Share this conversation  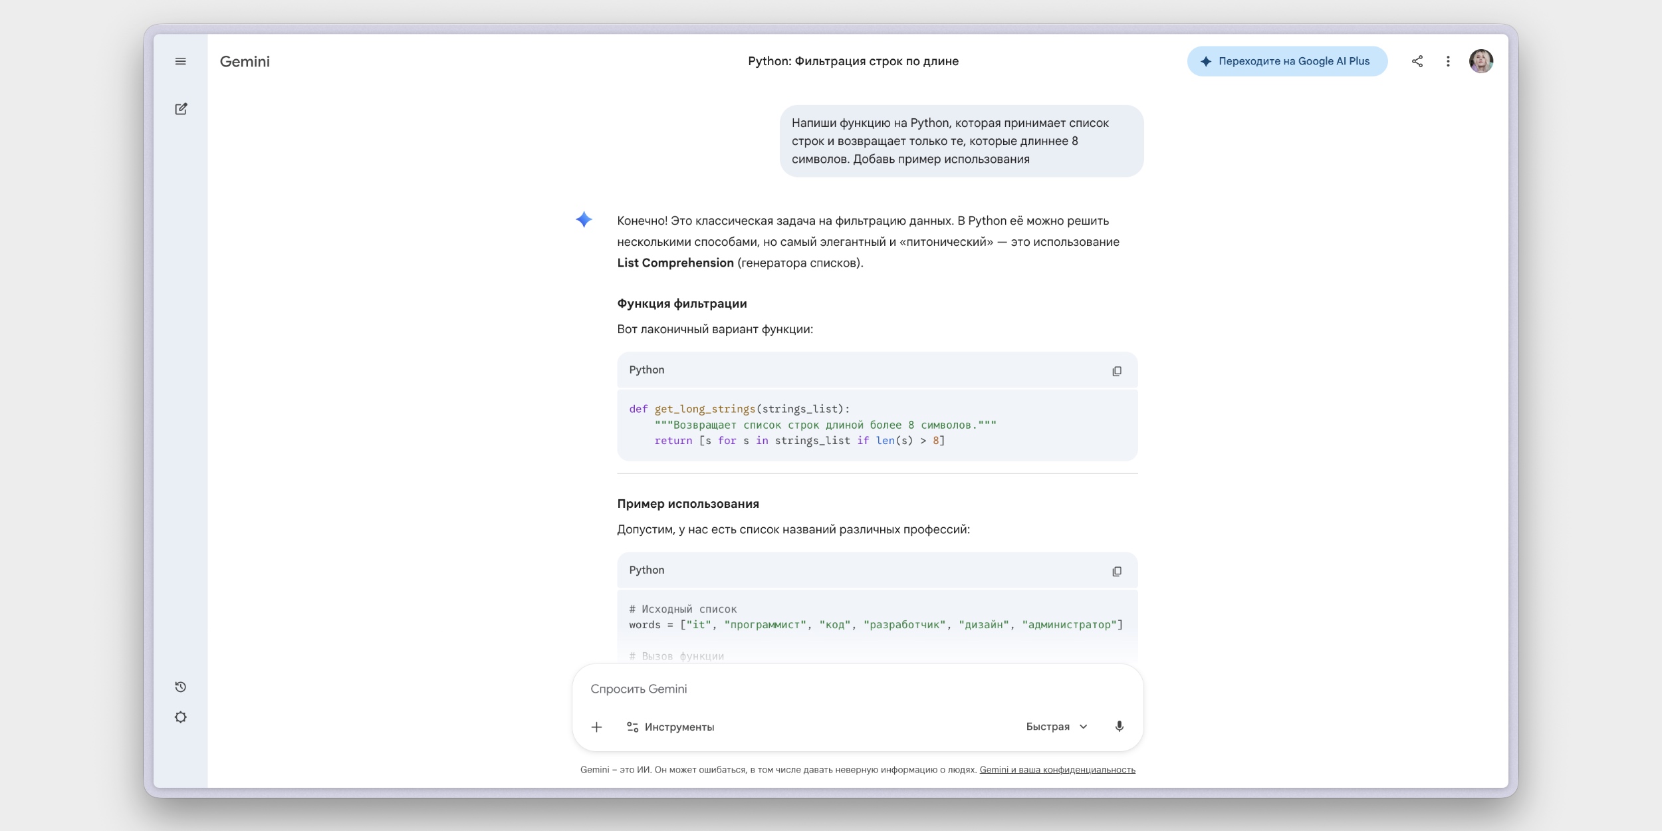[1417, 60]
